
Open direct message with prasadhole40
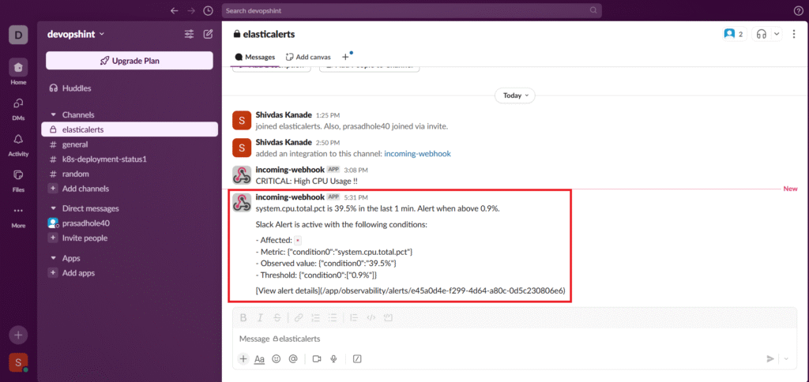(130, 223)
